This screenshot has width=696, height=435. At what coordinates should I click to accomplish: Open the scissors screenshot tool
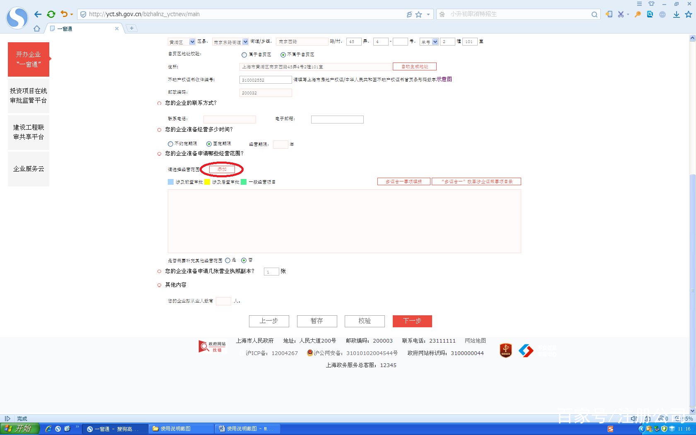(x=621, y=14)
